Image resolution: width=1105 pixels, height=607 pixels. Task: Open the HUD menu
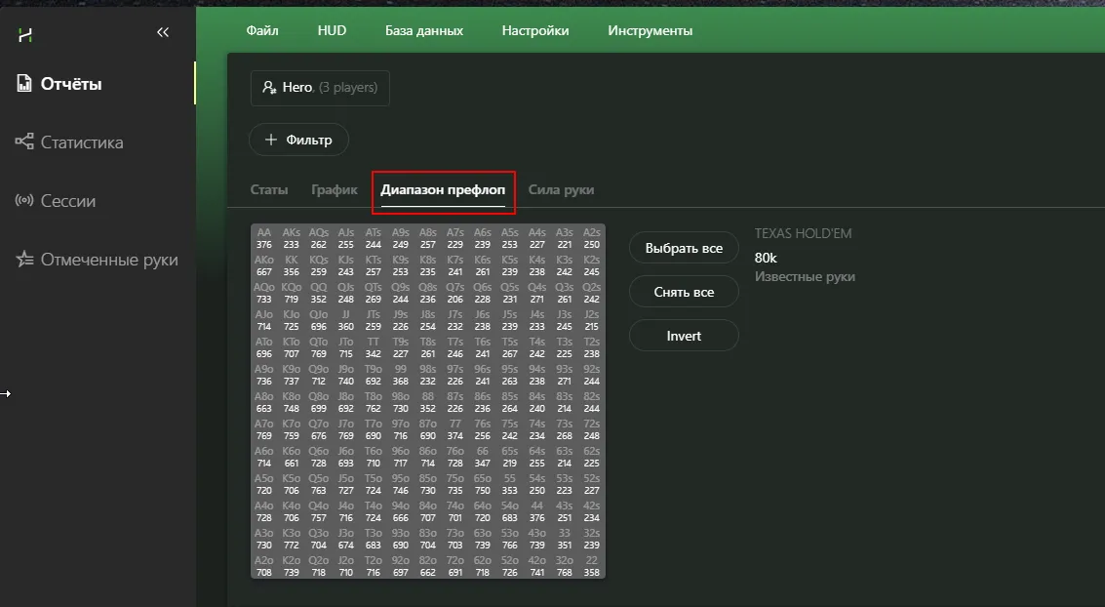332,31
